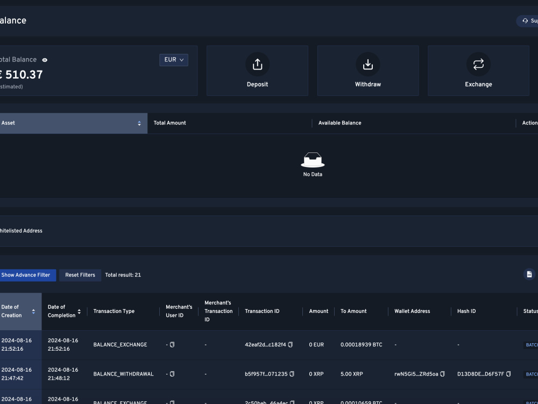This screenshot has width=538, height=404.
Task: Click the Hash ID column header
Action: (466, 311)
